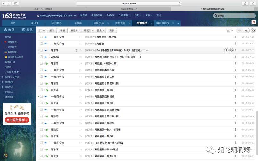Open the list settings gear icon
The height and width of the screenshot is (161, 258).
(254, 31)
